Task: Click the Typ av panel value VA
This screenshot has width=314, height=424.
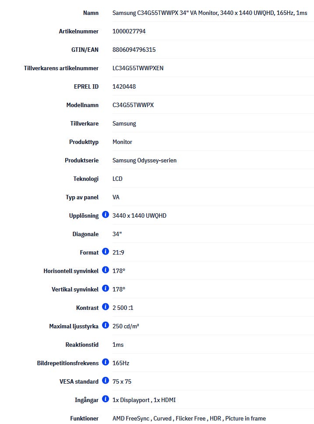Action: coord(116,197)
